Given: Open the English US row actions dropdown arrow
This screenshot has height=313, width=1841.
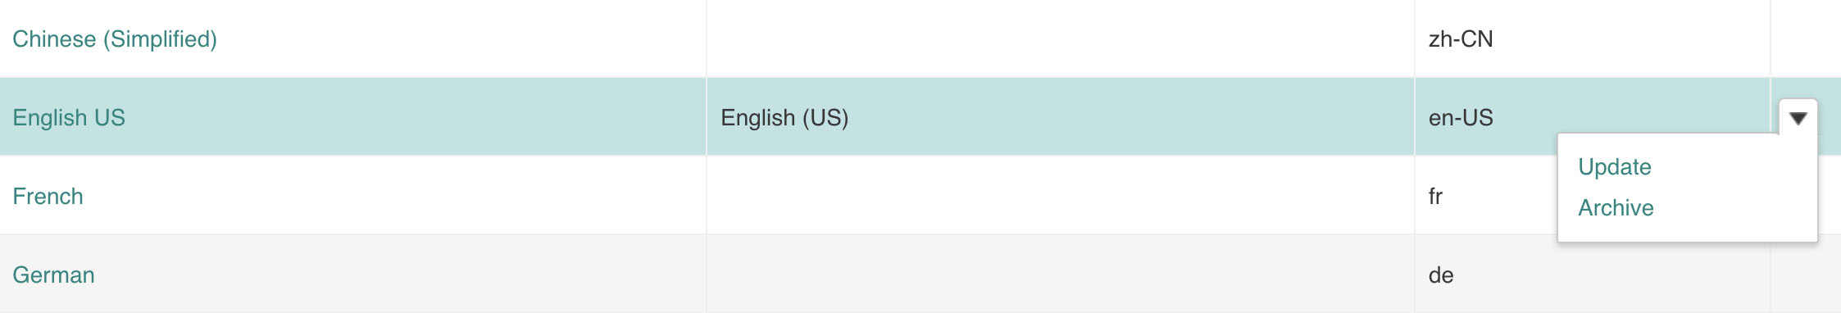Looking at the screenshot, I should coord(1798,118).
